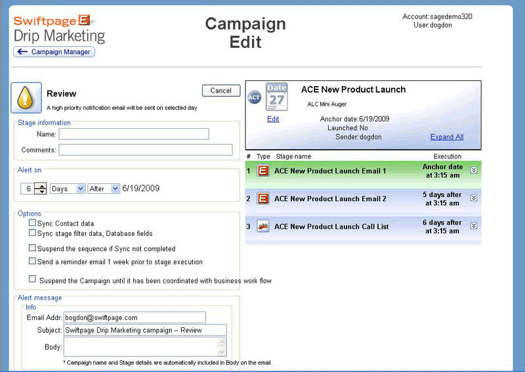Viewport: 525px width, 372px height.
Task: Click the email icon for Launch Email 2
Action: (263, 198)
